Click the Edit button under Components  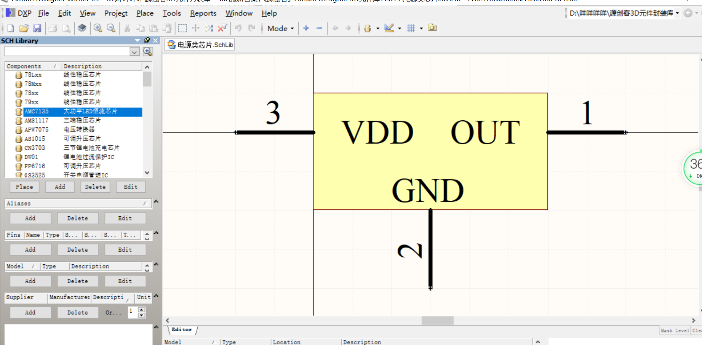tap(131, 187)
